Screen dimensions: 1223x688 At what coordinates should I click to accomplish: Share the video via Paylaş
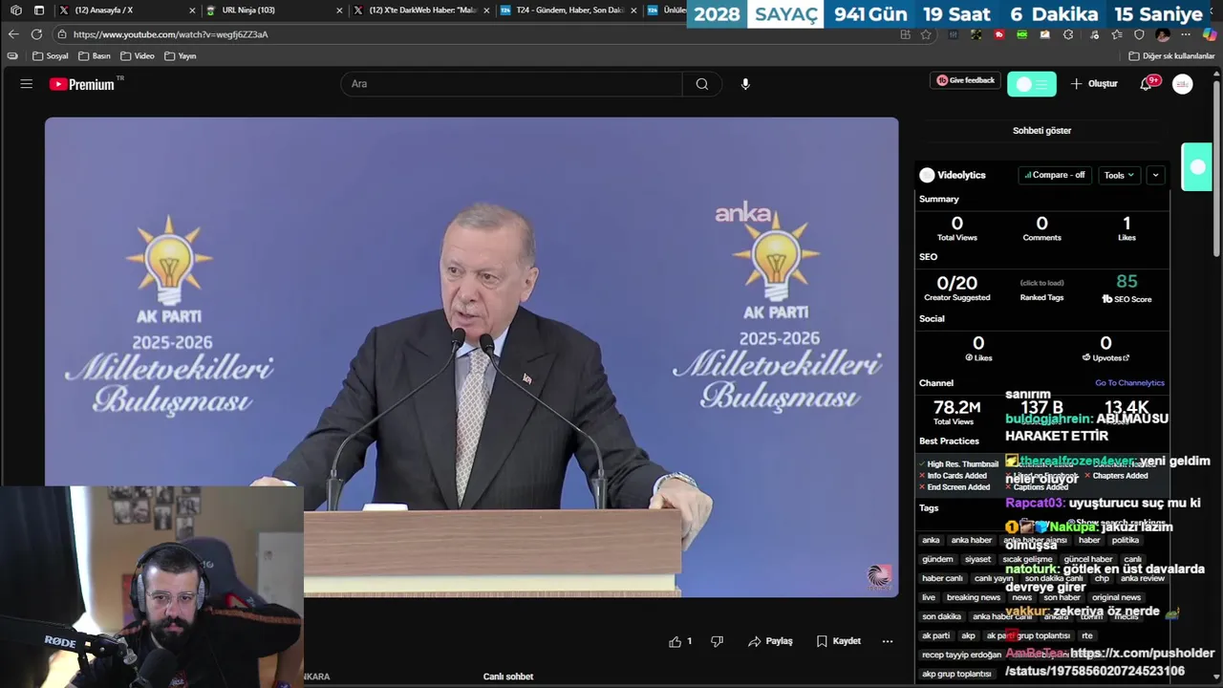770,641
